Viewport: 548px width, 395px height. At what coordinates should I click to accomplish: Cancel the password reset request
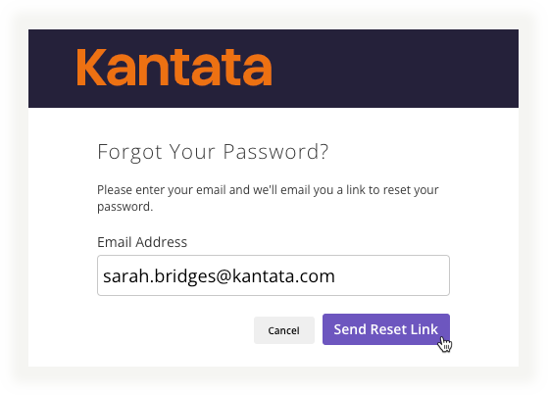tap(283, 330)
